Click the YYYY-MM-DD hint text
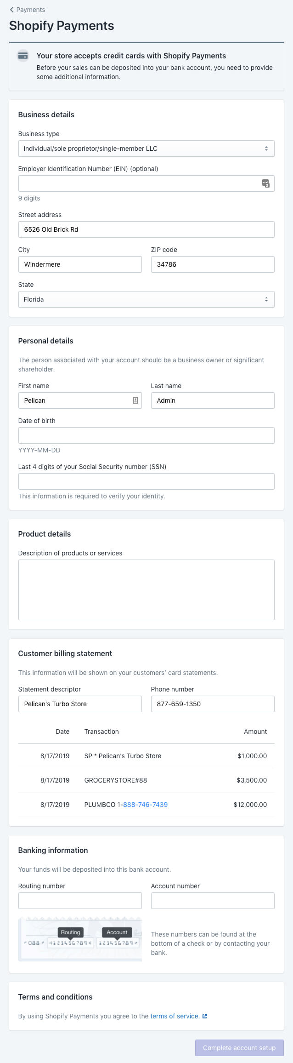The width and height of the screenshot is (293, 1063). point(39,450)
